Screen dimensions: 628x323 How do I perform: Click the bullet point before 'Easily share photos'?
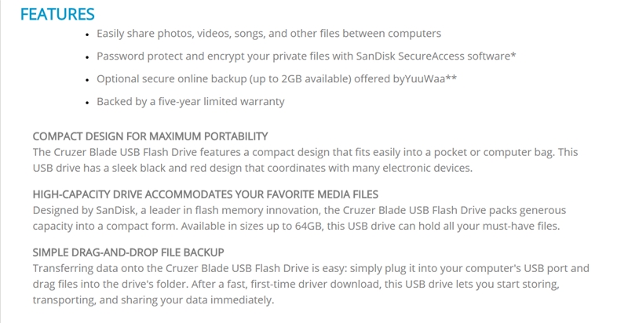pyautogui.click(x=87, y=34)
